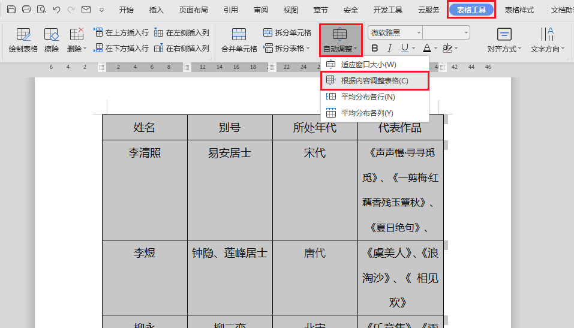Click the email envelope icon

(86, 10)
